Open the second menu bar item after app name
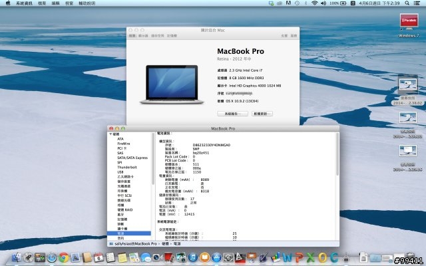Viewport: 426px width, 266px height. (x=55, y=3)
